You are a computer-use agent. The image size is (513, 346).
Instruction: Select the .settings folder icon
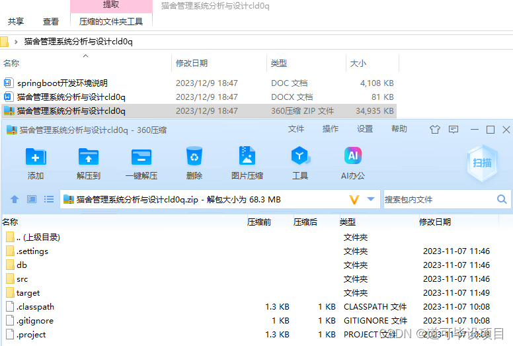click(x=10, y=251)
